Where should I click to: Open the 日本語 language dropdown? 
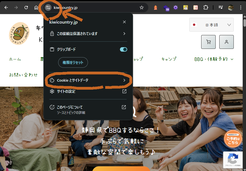(x=211, y=25)
